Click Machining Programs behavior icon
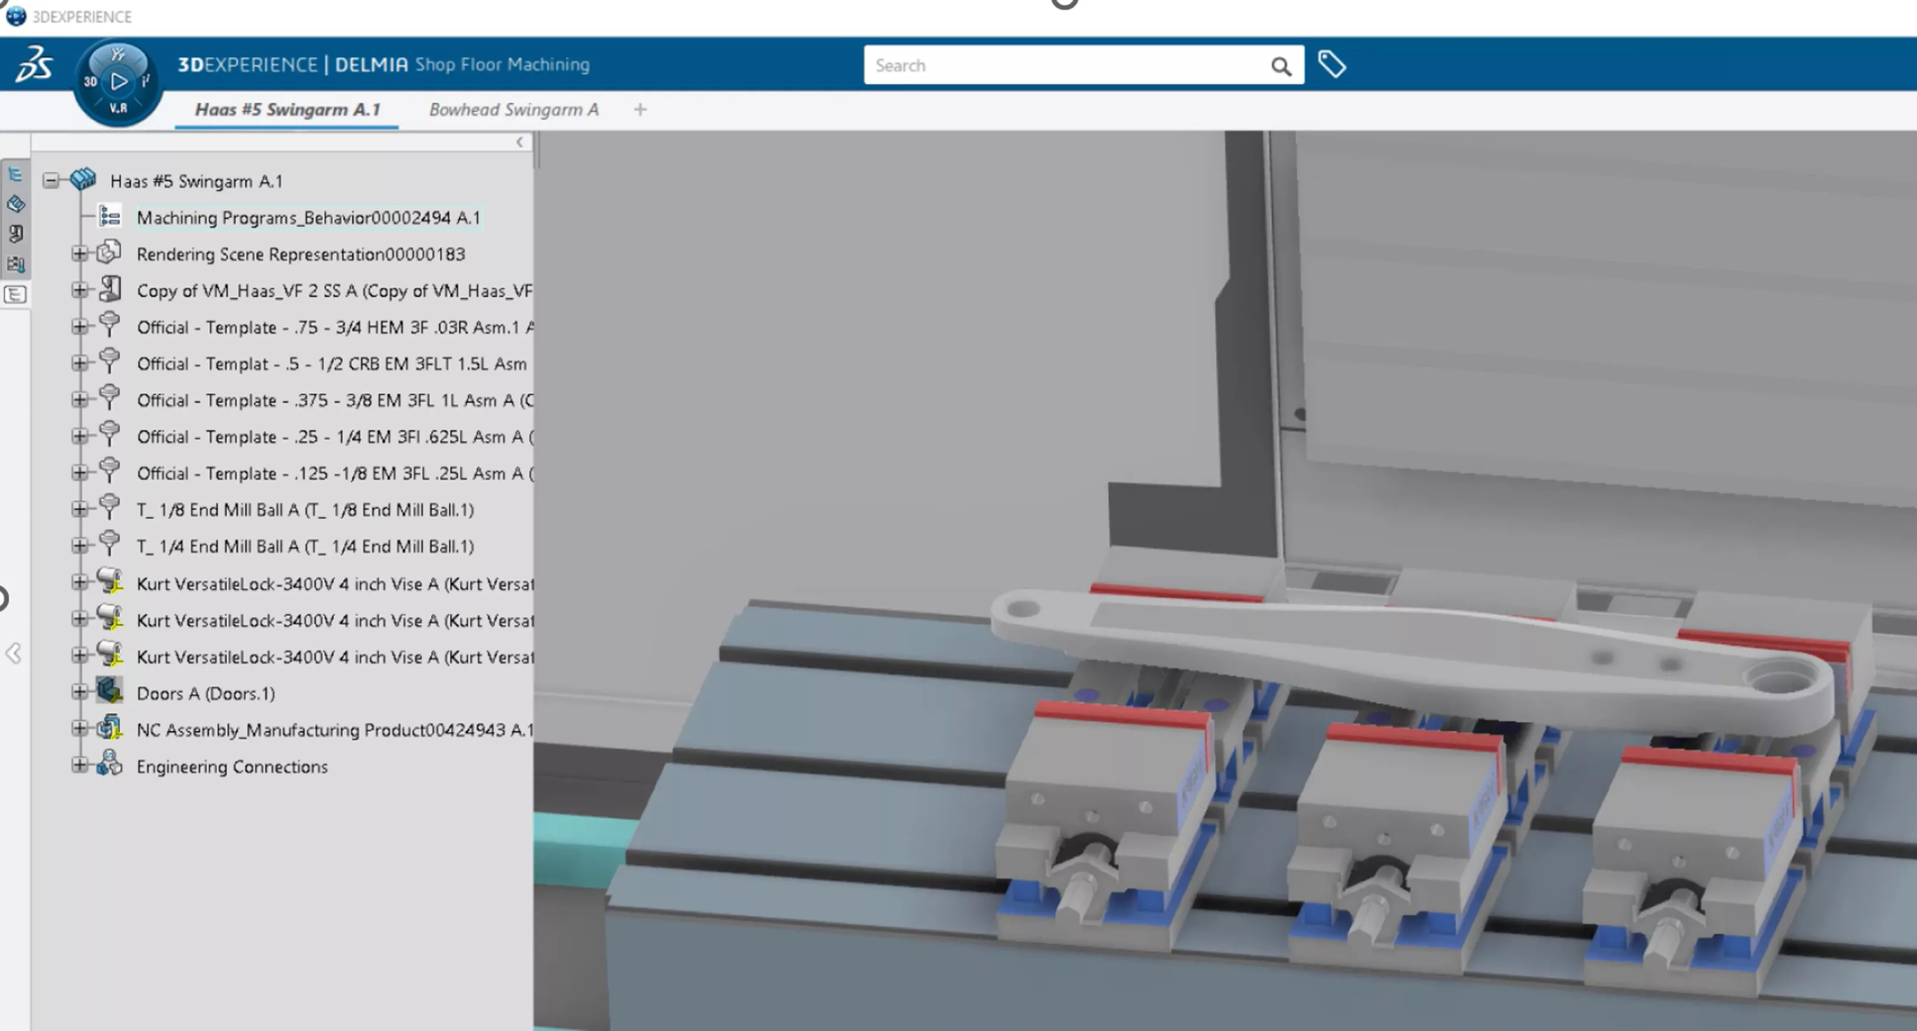Screen dimensions: 1917x1031 110,216
